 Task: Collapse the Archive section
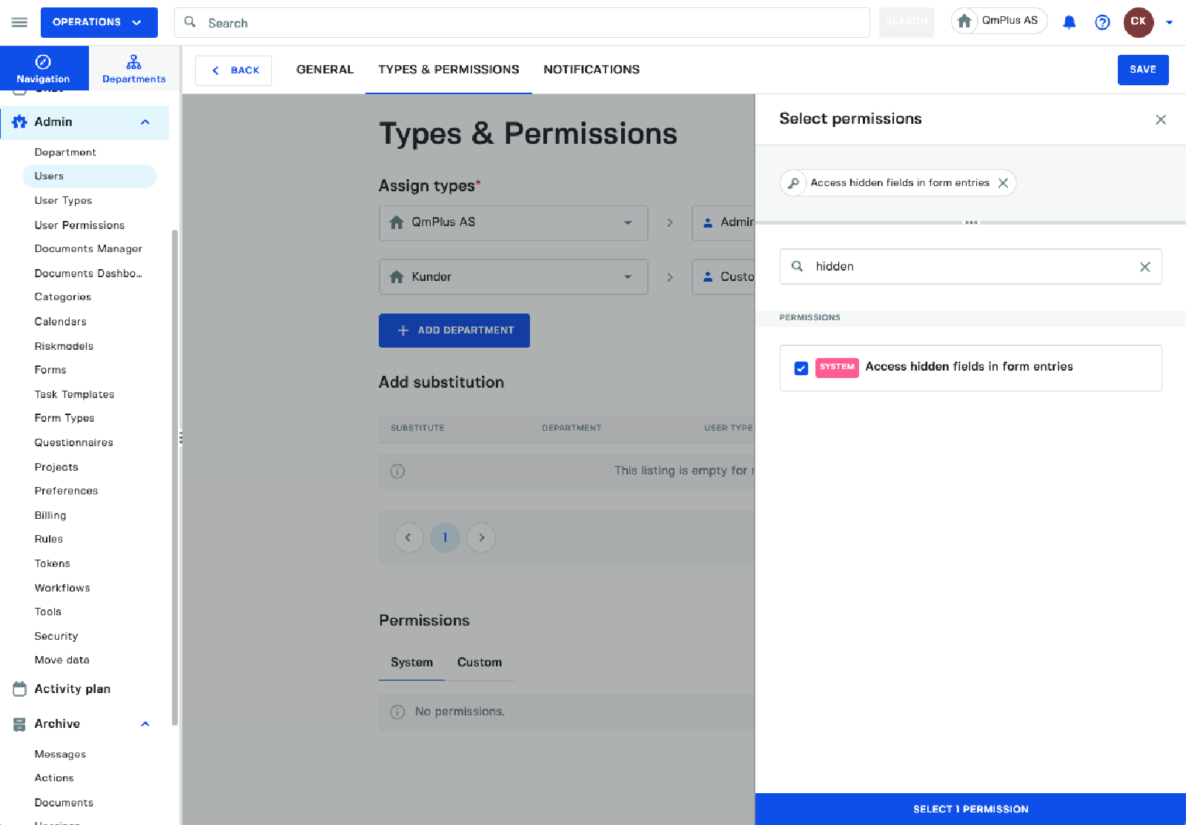point(145,724)
